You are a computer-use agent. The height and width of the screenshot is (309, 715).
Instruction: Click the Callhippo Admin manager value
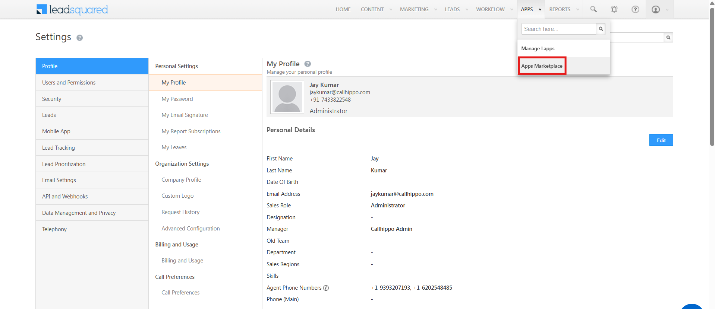click(x=391, y=229)
